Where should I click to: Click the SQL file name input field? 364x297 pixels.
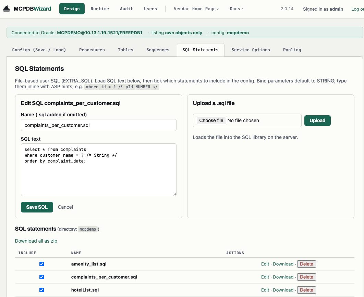(99, 125)
